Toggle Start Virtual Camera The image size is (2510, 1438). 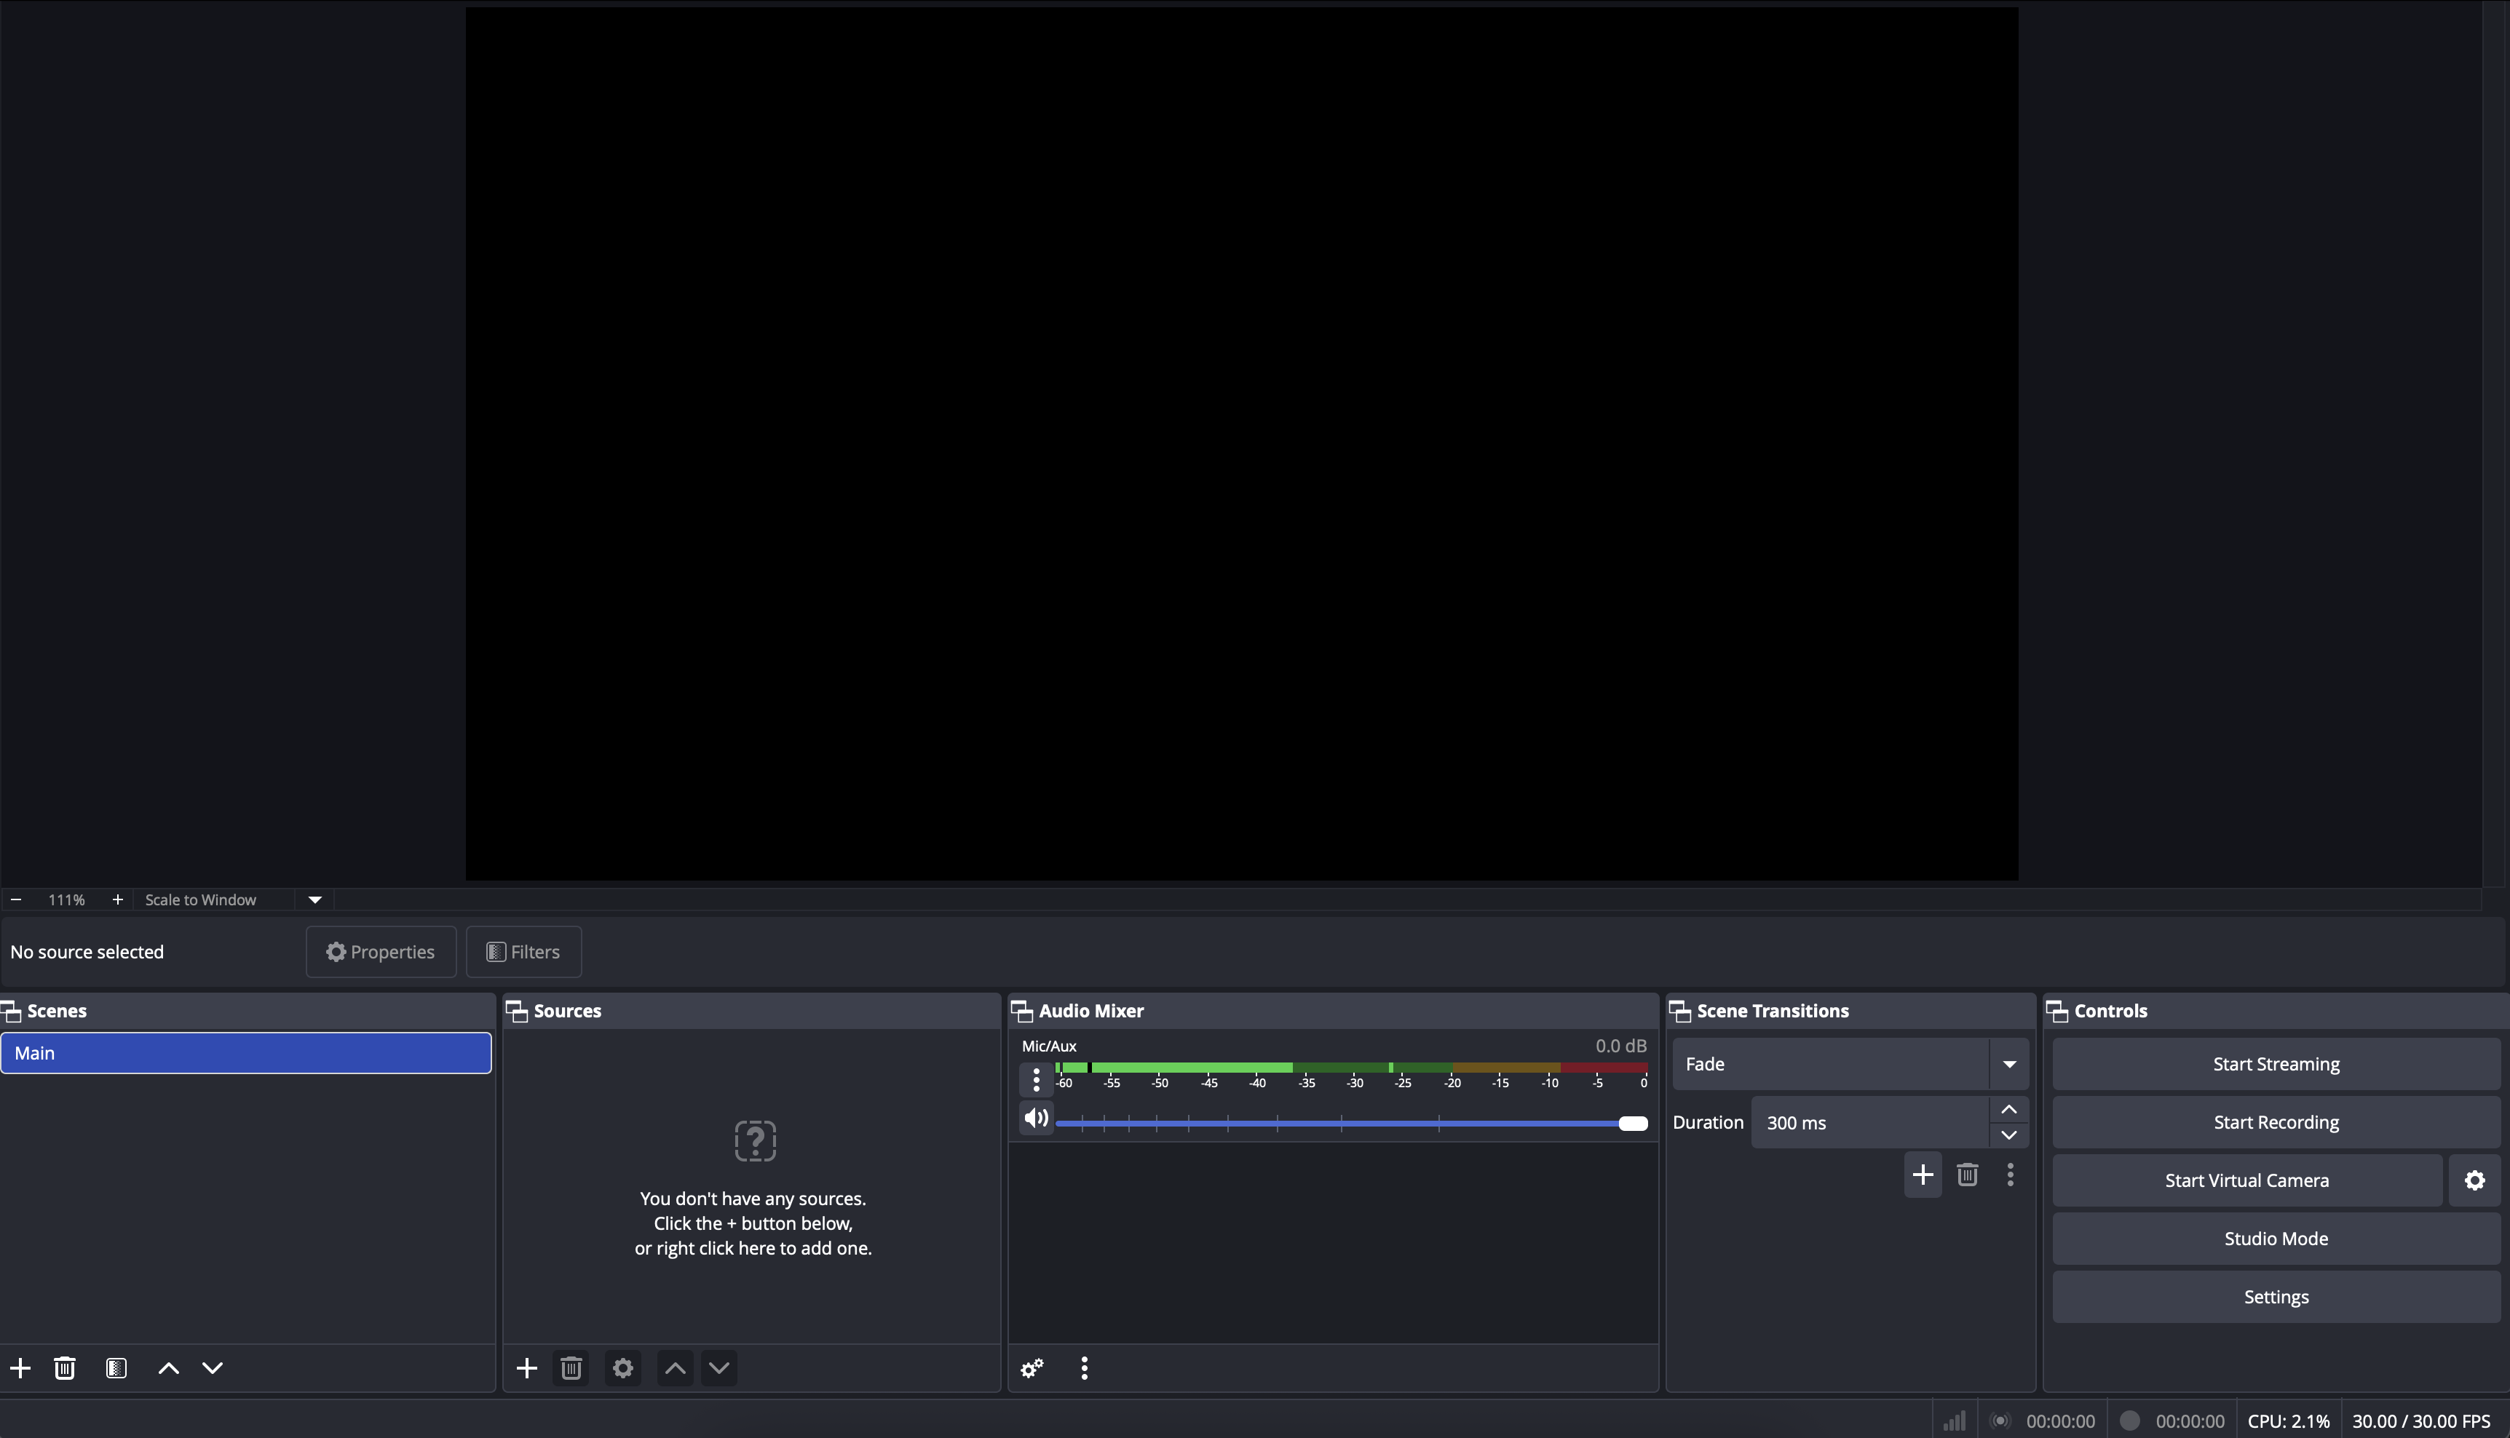click(2245, 1180)
